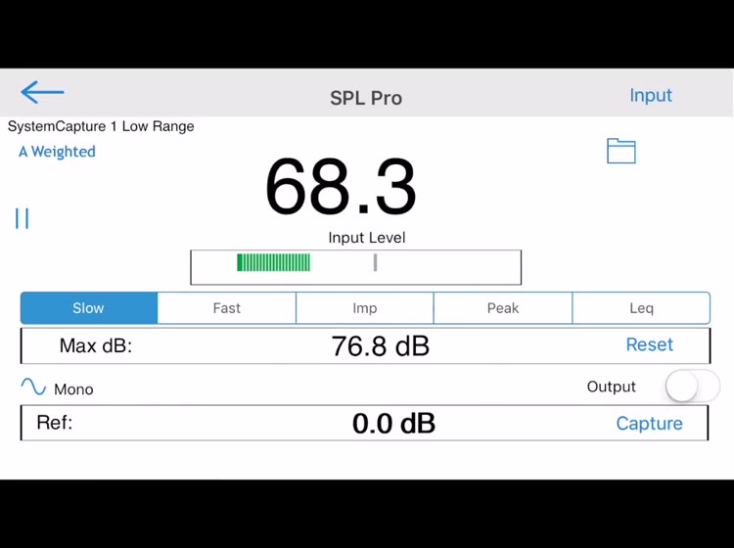Tap the Input Level label

367,237
